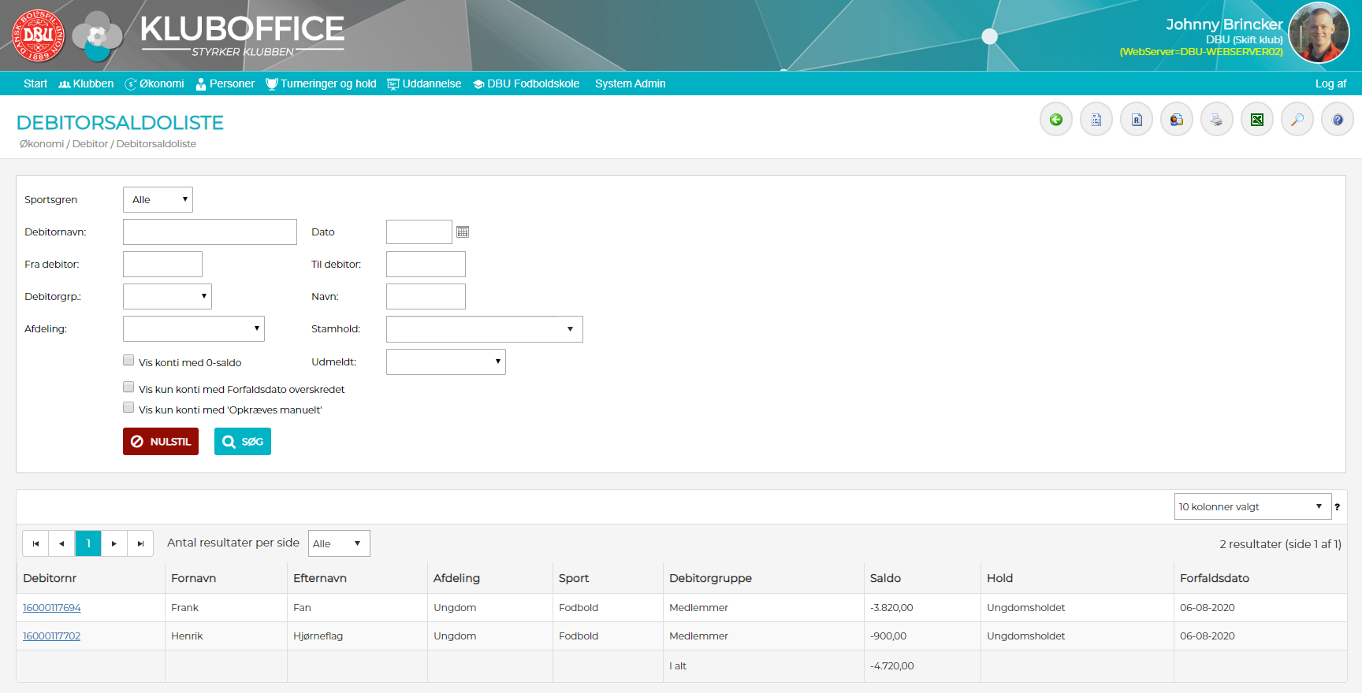Tick 'Vis kun konti med Opkræves manuelt'

(128, 408)
